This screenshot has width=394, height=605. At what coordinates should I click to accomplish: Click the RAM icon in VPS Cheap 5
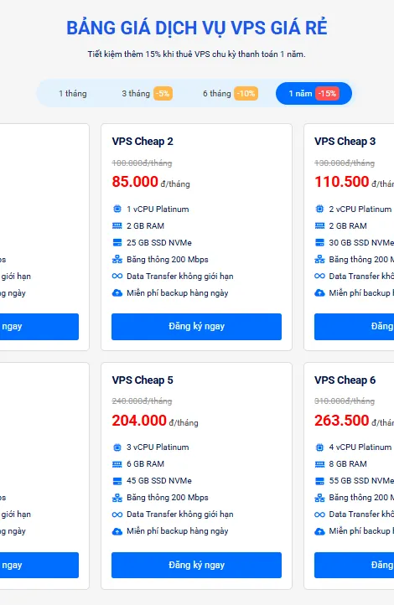click(x=117, y=463)
